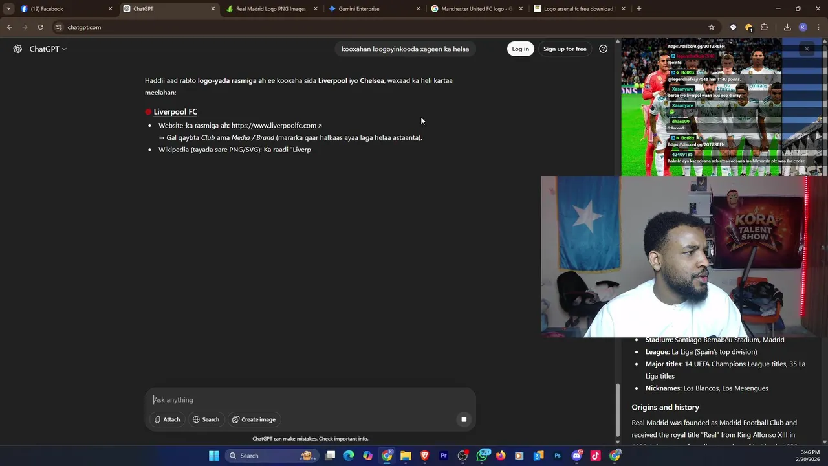Close the Facebook tab
The image size is (828, 466).
pyautogui.click(x=110, y=9)
